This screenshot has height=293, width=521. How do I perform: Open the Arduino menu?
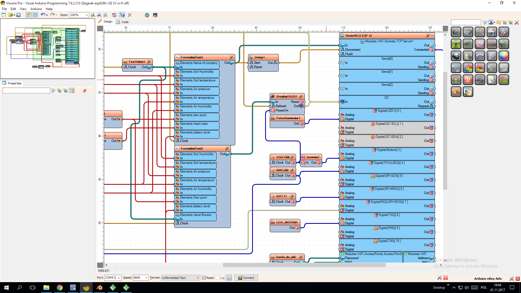pos(36,9)
